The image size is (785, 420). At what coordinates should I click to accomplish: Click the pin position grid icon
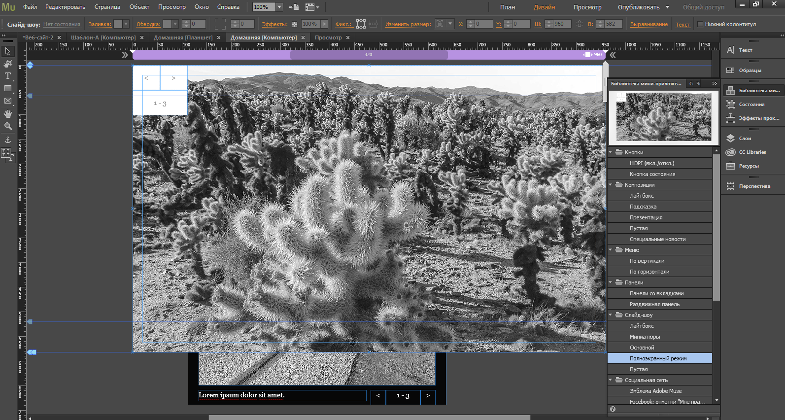[x=361, y=24]
